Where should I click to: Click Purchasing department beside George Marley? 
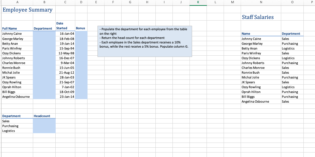[x=292, y=43]
